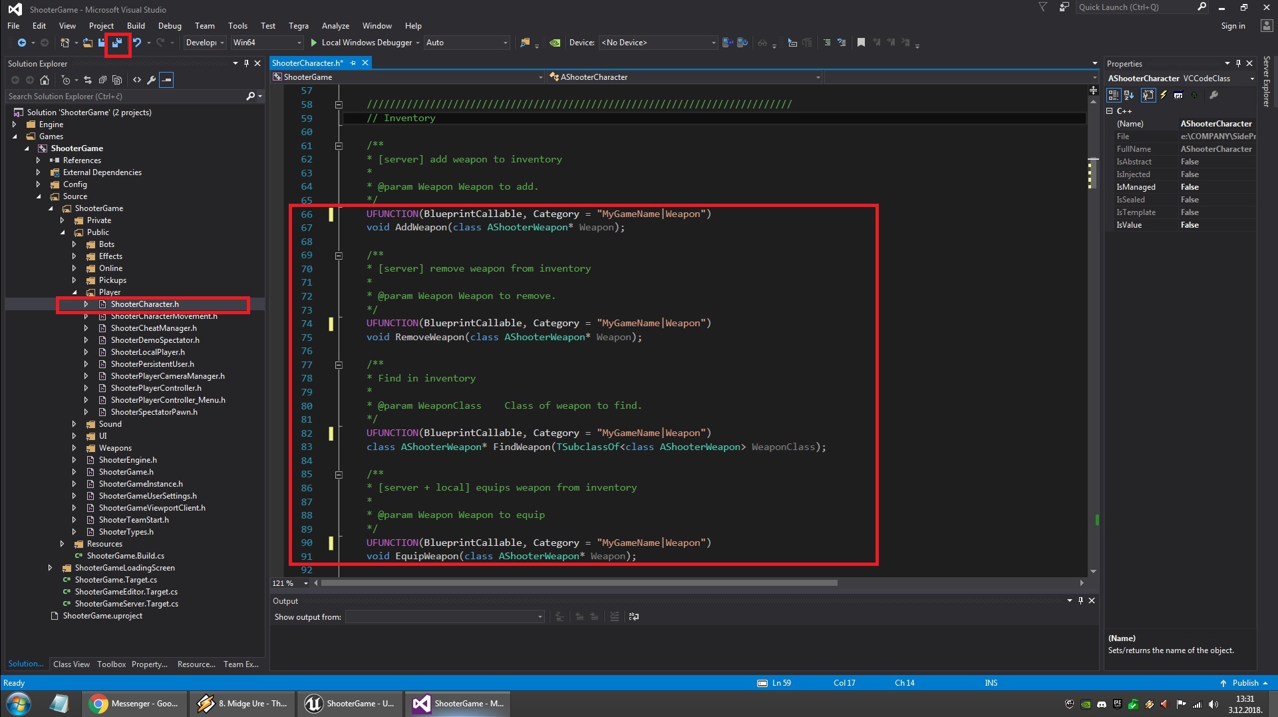
Task: Toggle pin on ShooterCharacter.h tab
Action: pos(353,63)
